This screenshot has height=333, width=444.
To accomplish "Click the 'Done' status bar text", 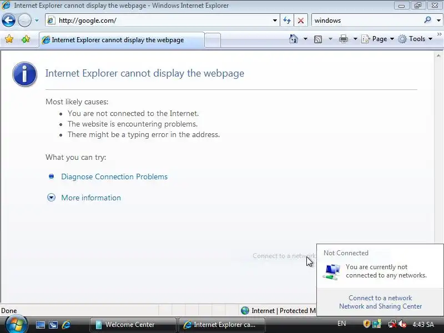I will pos(9,311).
